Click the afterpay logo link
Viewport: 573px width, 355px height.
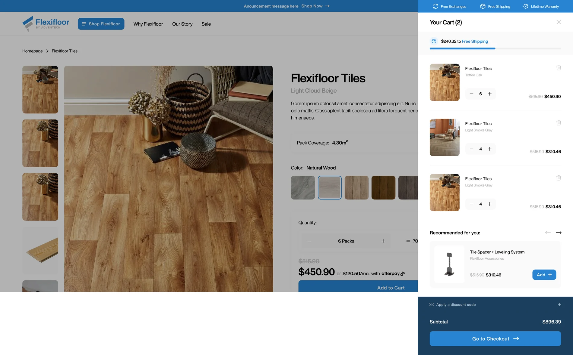[x=393, y=273]
